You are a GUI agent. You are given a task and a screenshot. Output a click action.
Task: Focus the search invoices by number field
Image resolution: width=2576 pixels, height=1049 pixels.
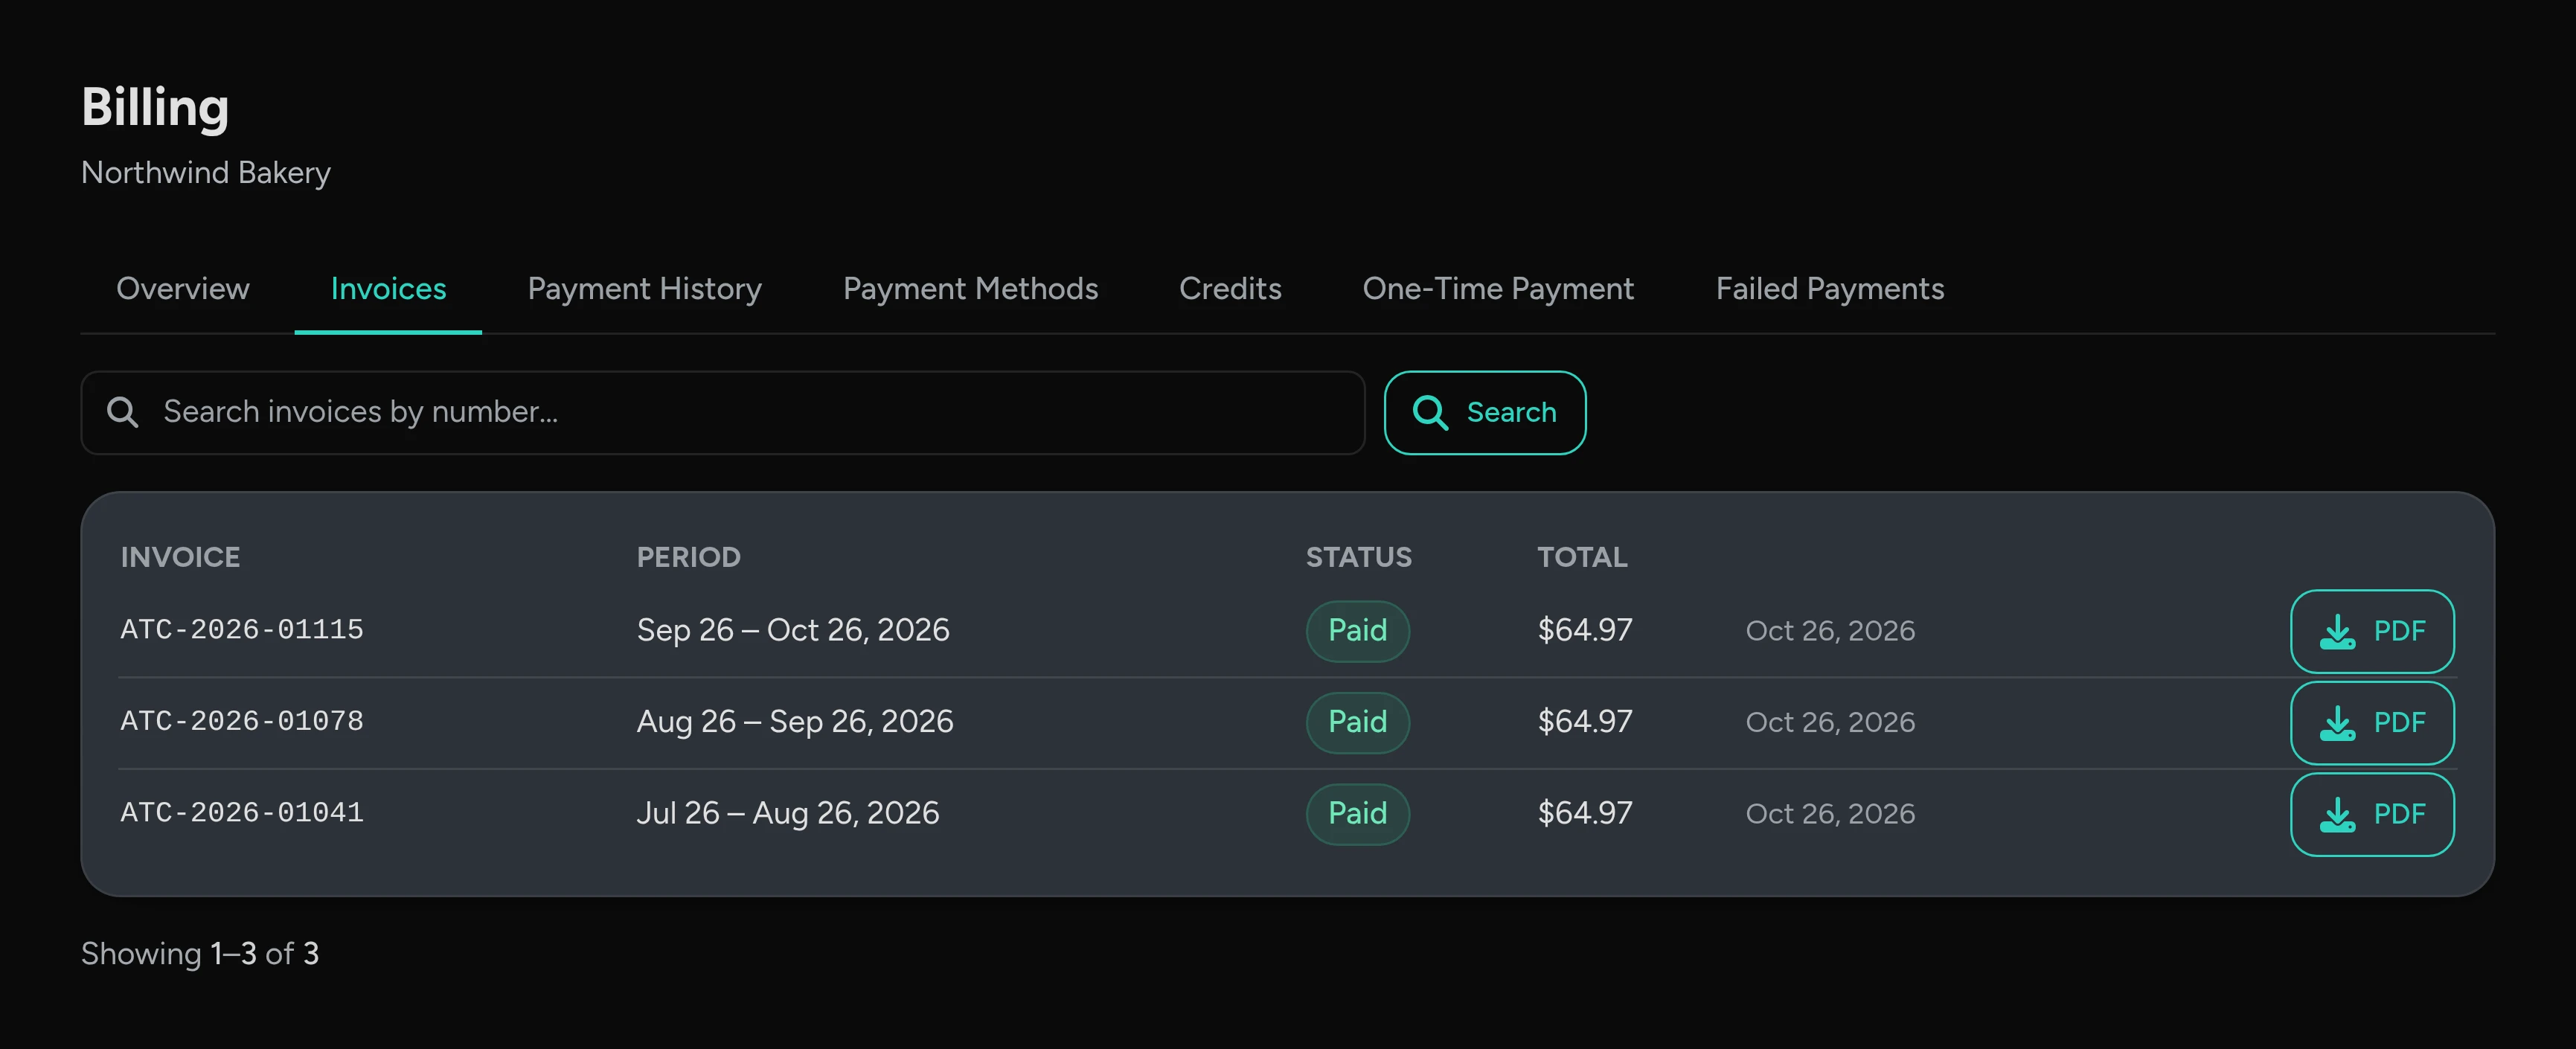pyautogui.click(x=723, y=412)
